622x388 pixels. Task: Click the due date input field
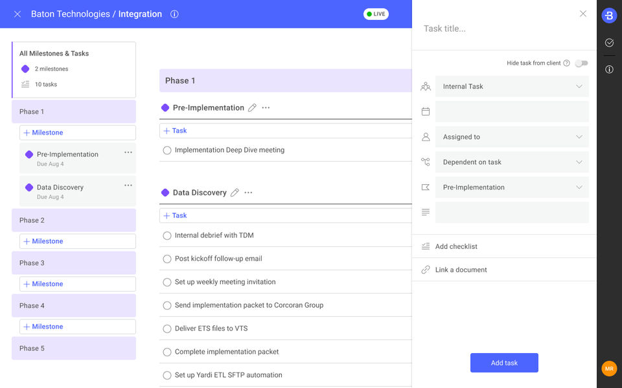[x=512, y=112]
